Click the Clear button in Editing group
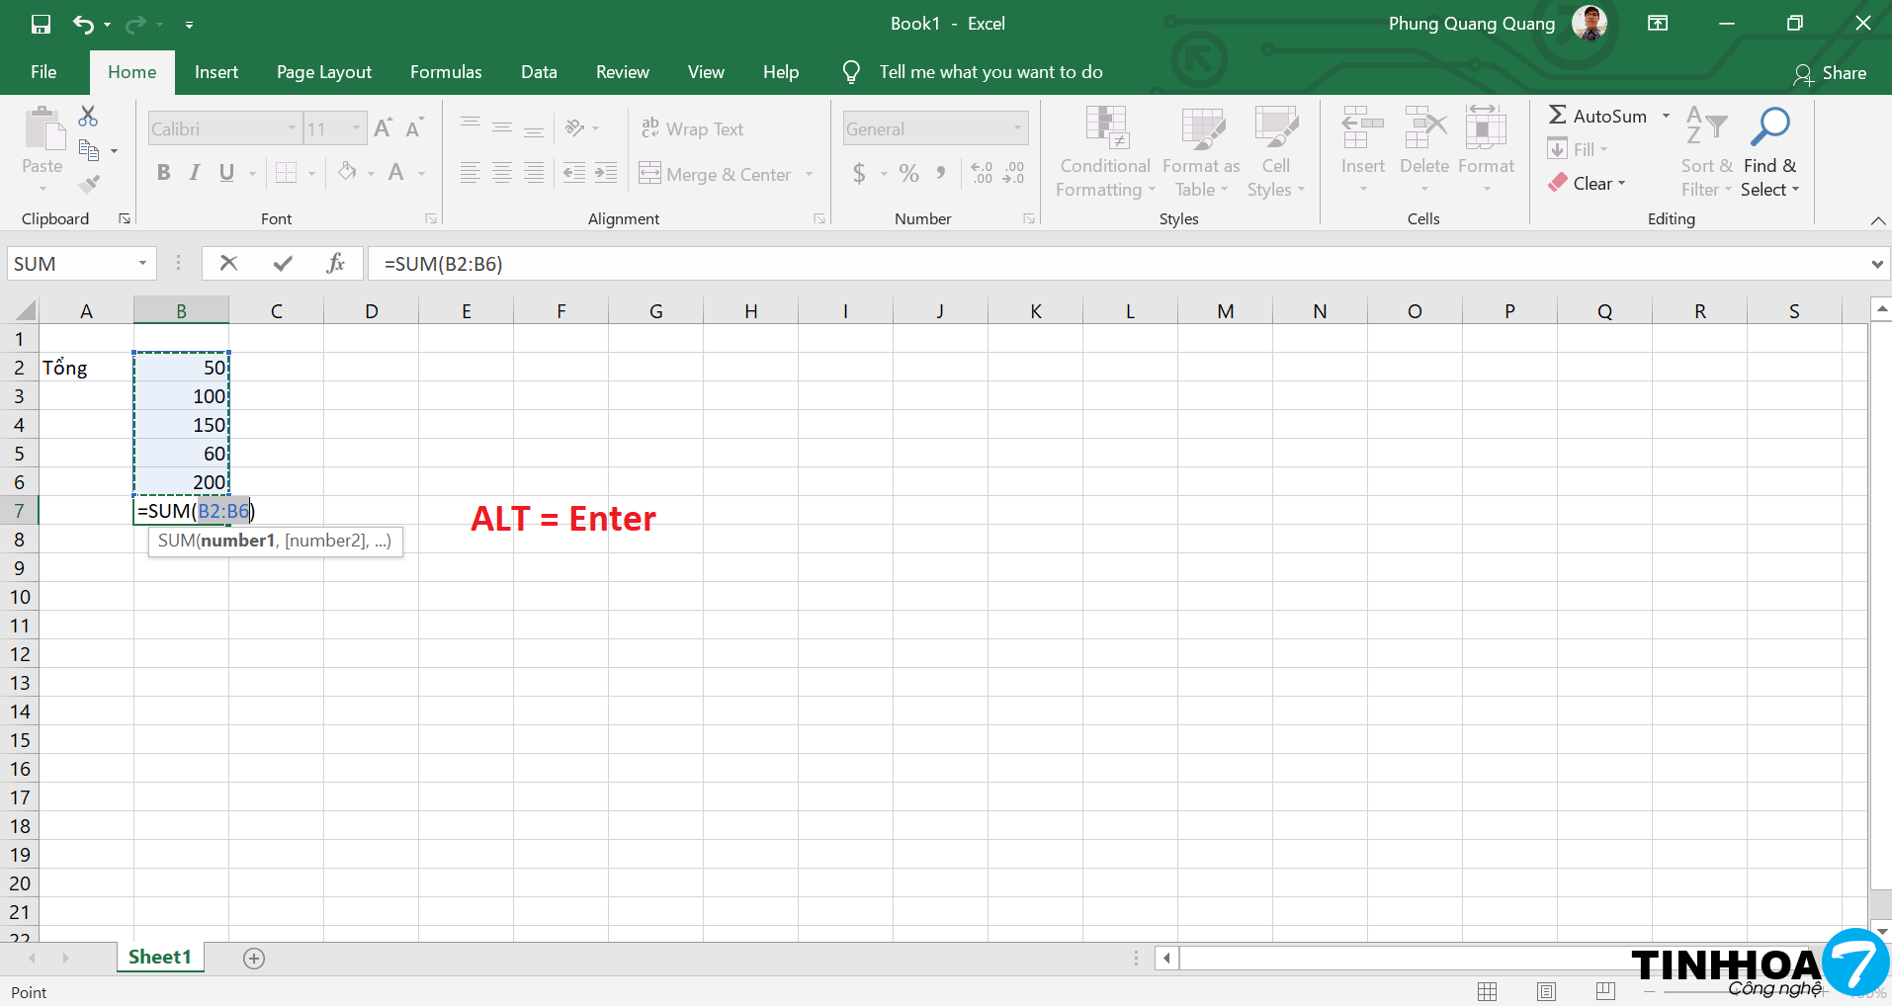Image resolution: width=1892 pixels, height=1006 pixels. pyautogui.click(x=1587, y=184)
